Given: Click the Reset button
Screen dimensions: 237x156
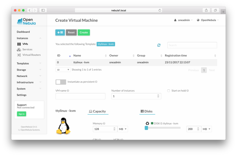Looking at the screenshot, I should tap(71, 32).
